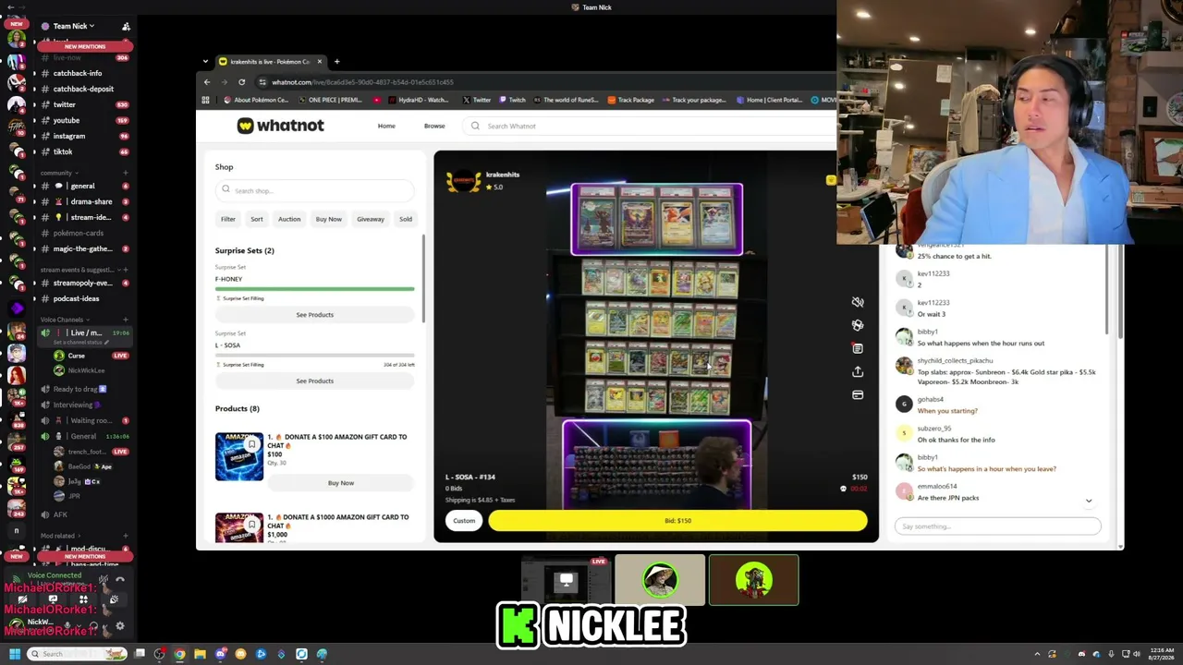
Task: Open the $100 Amazon gift card thumbnail
Action: [x=239, y=456]
